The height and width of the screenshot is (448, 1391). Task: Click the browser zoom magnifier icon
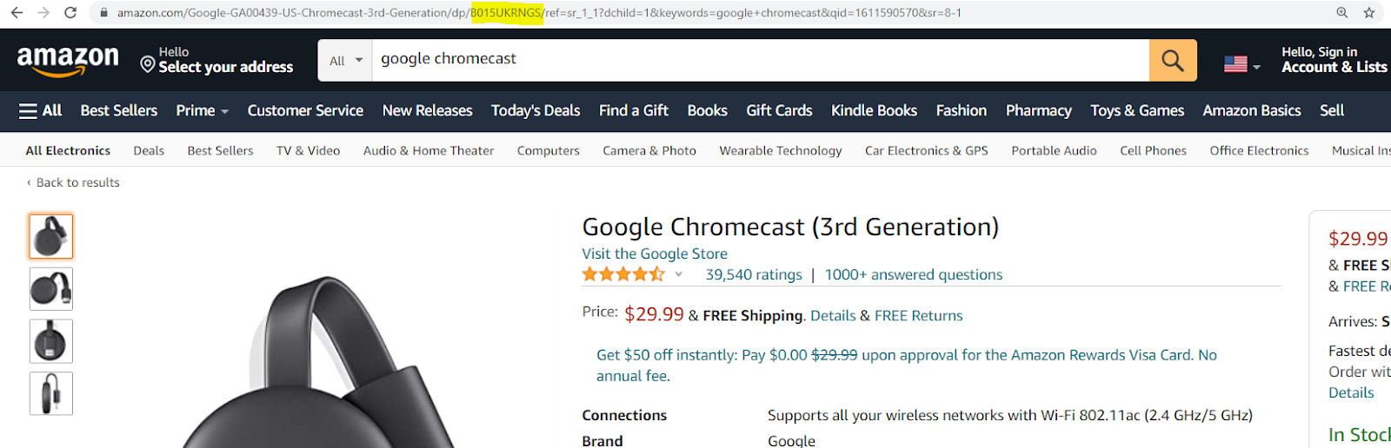click(x=1342, y=13)
